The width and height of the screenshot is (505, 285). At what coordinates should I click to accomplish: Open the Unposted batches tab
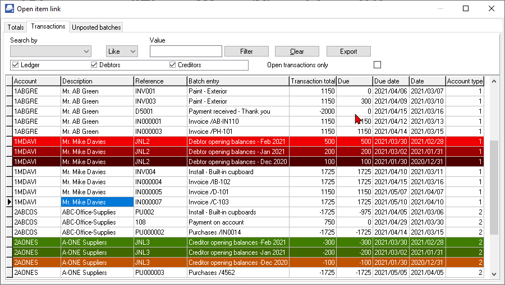coord(97,27)
